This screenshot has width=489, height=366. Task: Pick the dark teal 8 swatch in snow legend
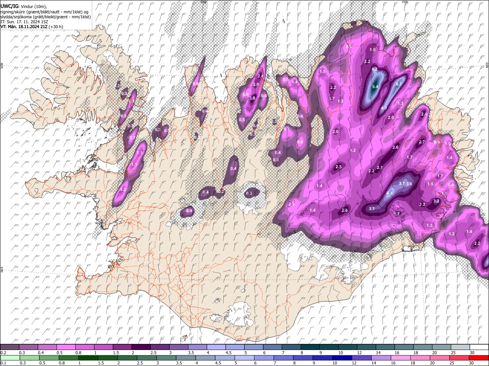tap(310, 347)
